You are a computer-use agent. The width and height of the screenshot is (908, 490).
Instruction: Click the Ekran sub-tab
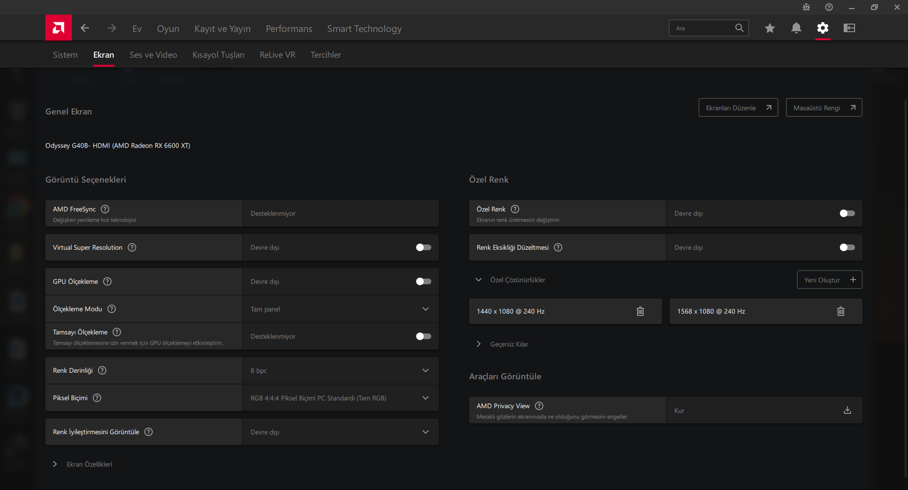click(x=104, y=55)
